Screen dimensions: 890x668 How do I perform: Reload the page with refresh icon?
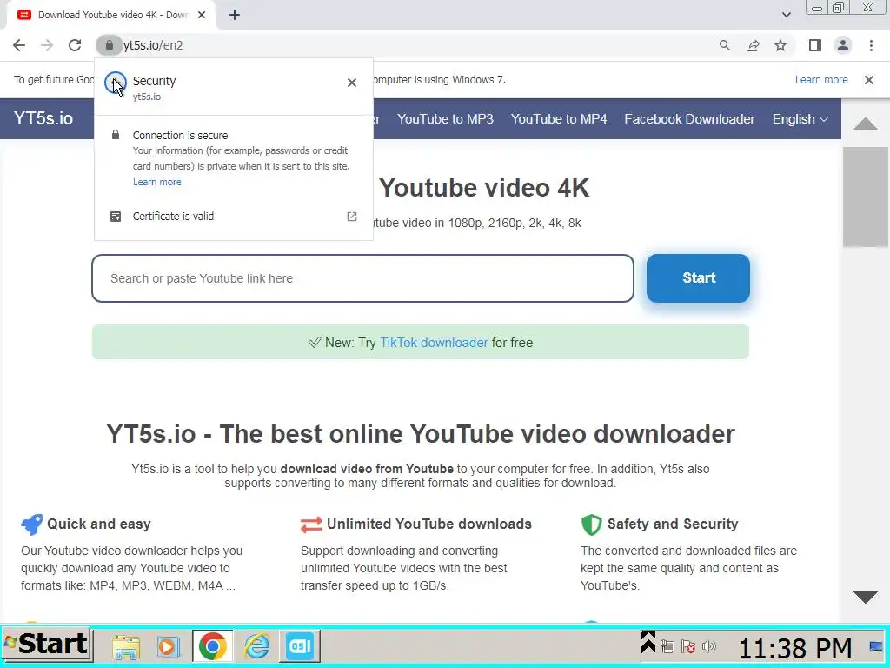click(x=75, y=45)
